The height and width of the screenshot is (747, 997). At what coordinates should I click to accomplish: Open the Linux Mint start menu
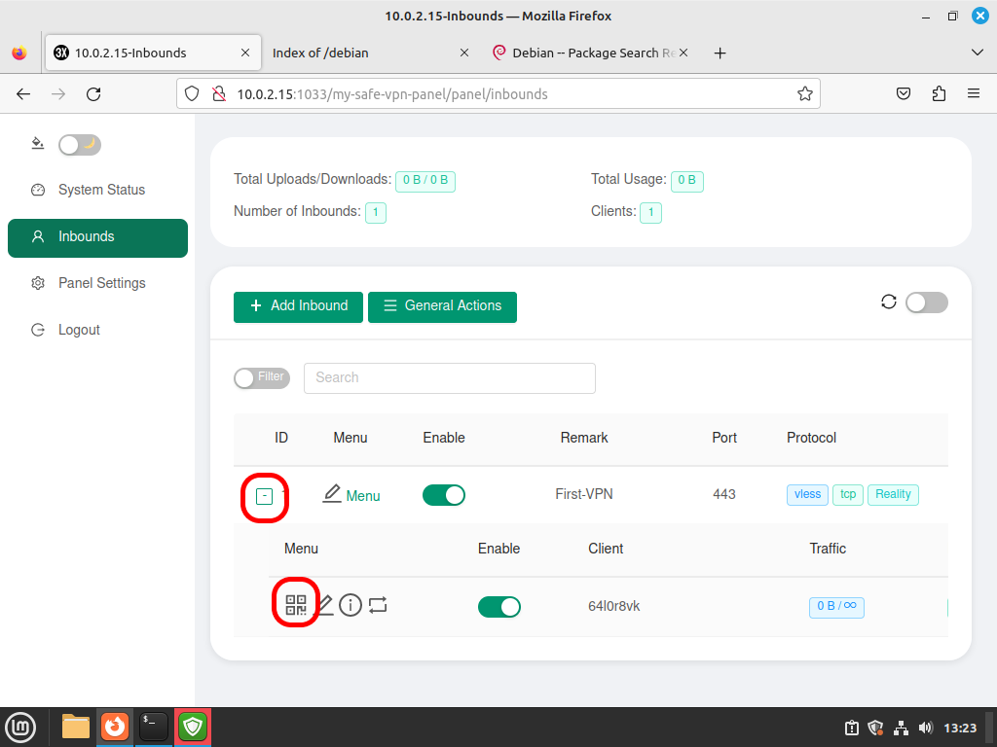pos(21,727)
